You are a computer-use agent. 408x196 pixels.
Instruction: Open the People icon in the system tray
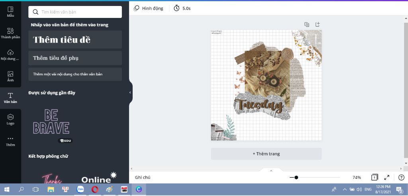[x=334, y=190]
